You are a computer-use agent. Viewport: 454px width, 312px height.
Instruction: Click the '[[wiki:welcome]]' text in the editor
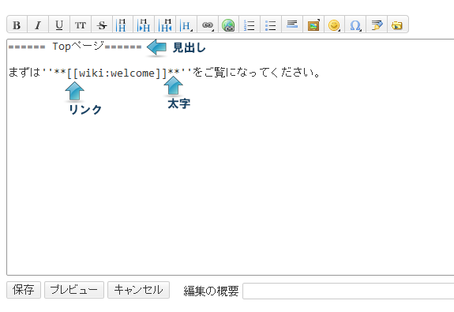(118, 73)
